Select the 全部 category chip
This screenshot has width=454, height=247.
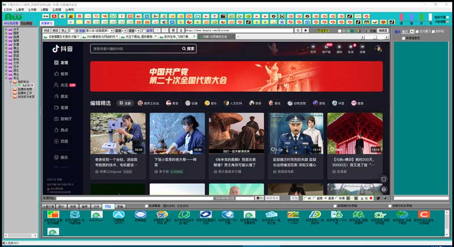125,103
